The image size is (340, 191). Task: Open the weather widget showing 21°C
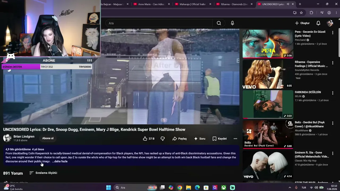(13, 188)
